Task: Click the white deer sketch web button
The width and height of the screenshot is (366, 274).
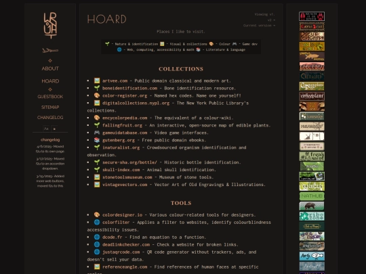Action: 312,136
